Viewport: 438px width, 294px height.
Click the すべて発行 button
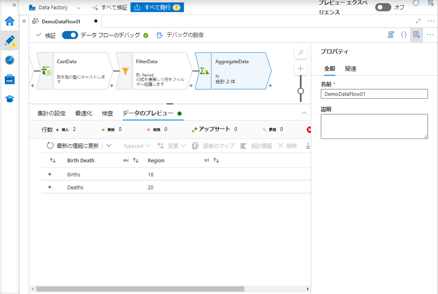pyautogui.click(x=157, y=7)
